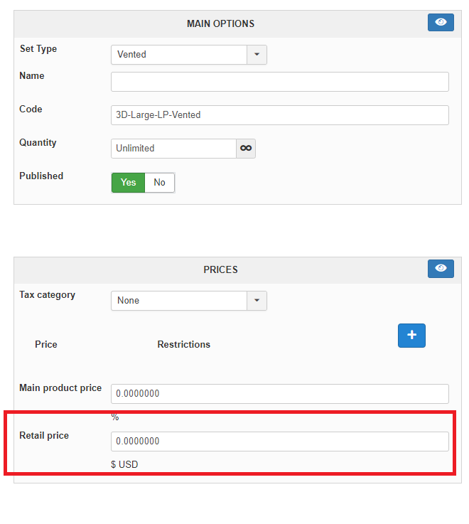Toggle visibility of Main Options panel
The image size is (469, 524).
coord(441,23)
